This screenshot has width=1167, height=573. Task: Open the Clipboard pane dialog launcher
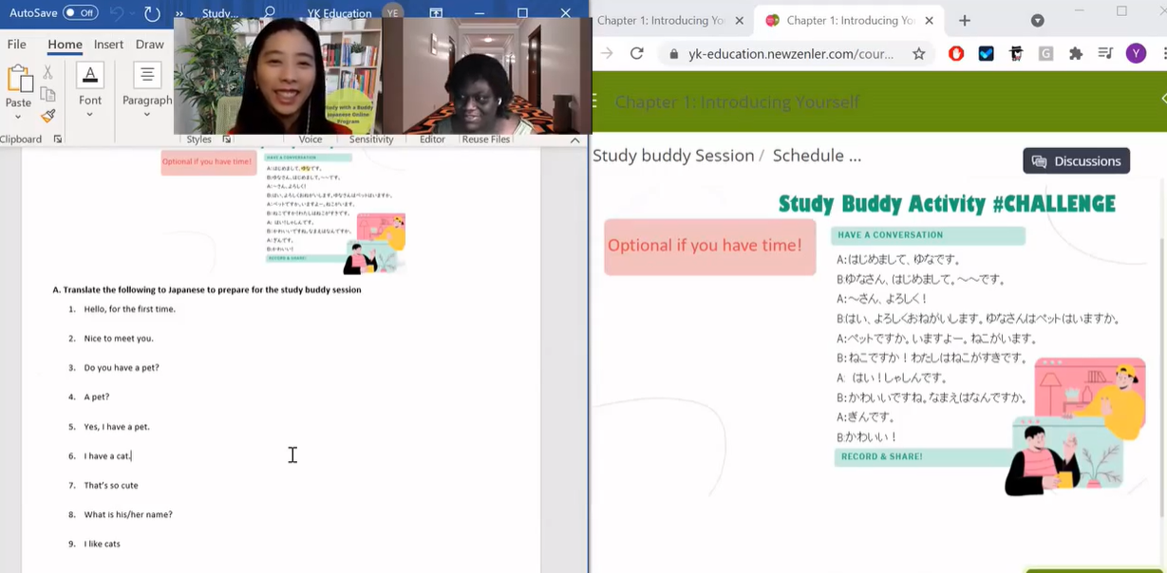(x=58, y=139)
